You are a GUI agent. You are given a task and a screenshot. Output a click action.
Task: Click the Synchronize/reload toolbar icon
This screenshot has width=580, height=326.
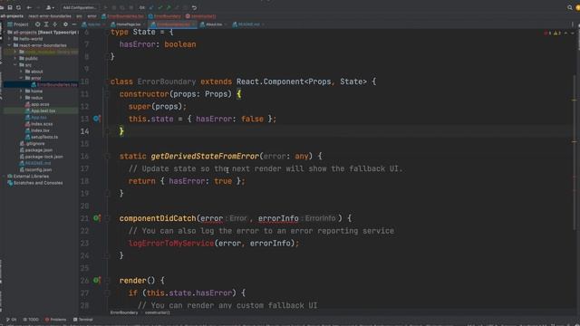pyautogui.click(x=18, y=7)
